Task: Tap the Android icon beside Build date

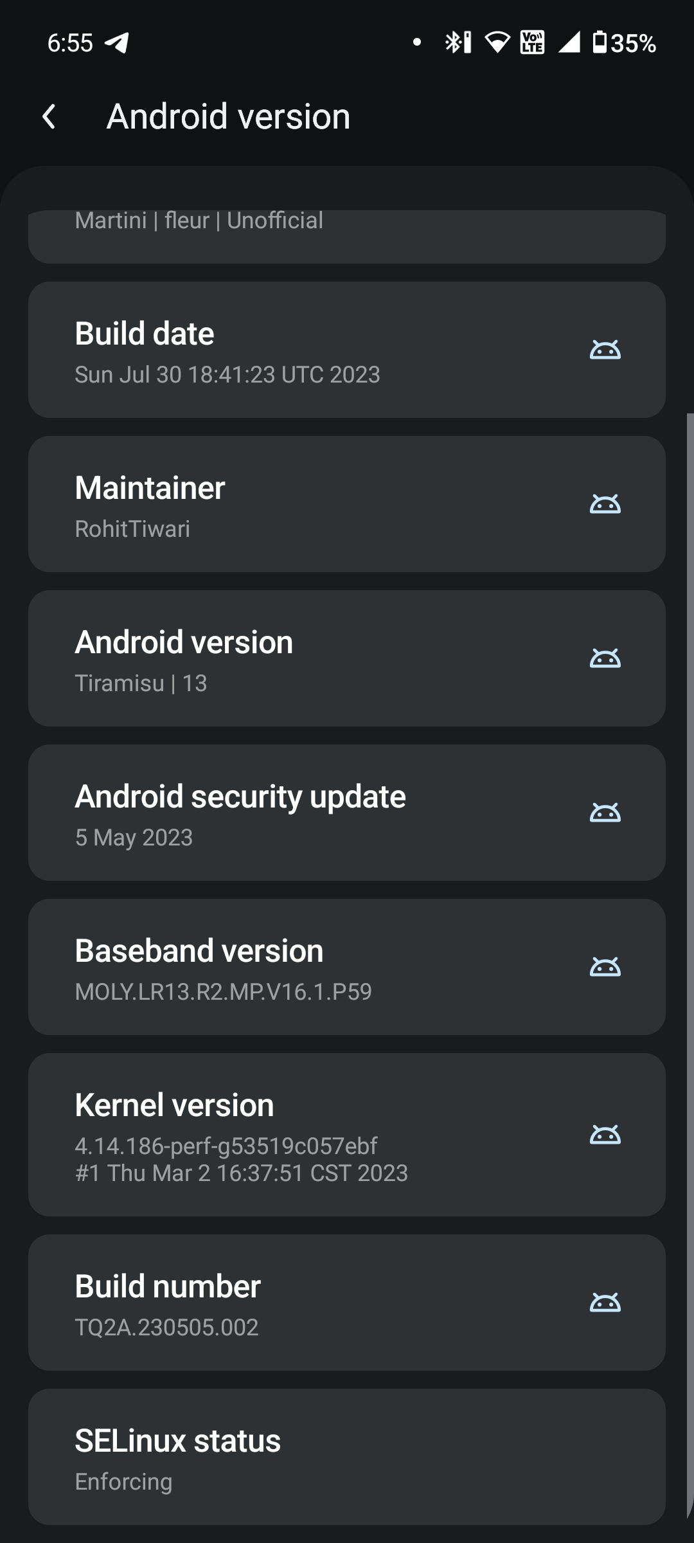Action: (605, 350)
